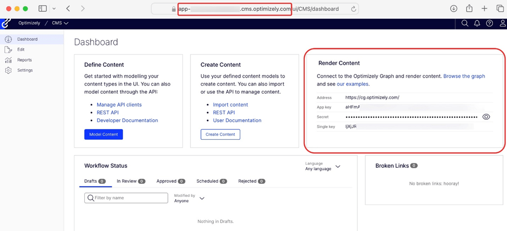
Task: Click the search icon in top bar
Action: 465,23
